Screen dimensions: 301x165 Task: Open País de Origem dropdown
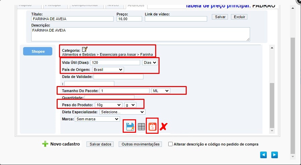click(108, 70)
